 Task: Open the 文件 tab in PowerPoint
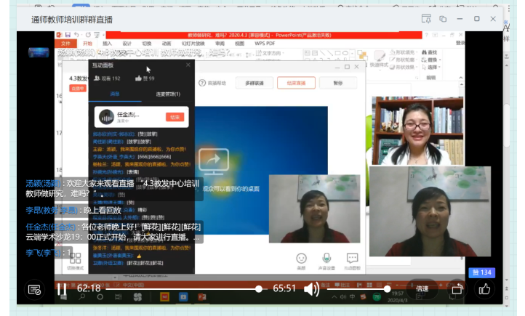click(66, 44)
